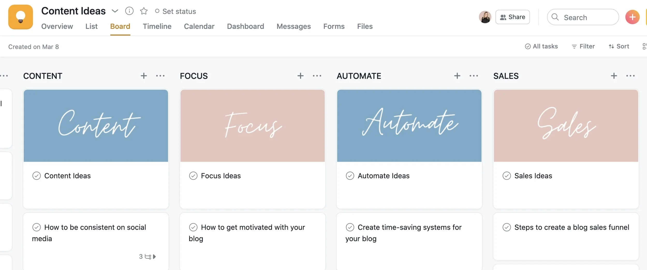Click Set status
Viewport: 647px width, 270px height.
(175, 11)
